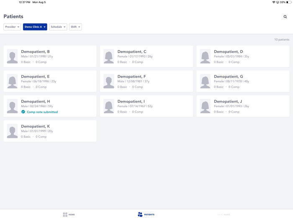Tap Demopatient, E avatar icon
The height and width of the screenshot is (220, 293).
(12, 81)
